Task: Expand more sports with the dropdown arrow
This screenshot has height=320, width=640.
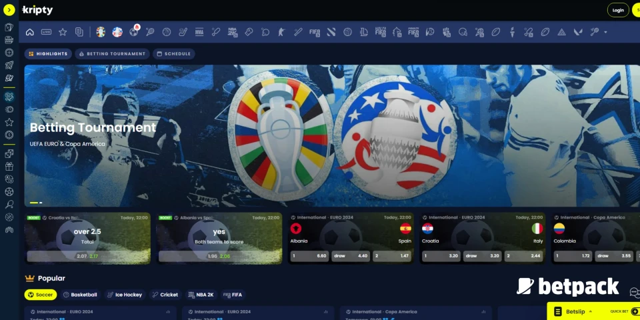Action: [605, 31]
